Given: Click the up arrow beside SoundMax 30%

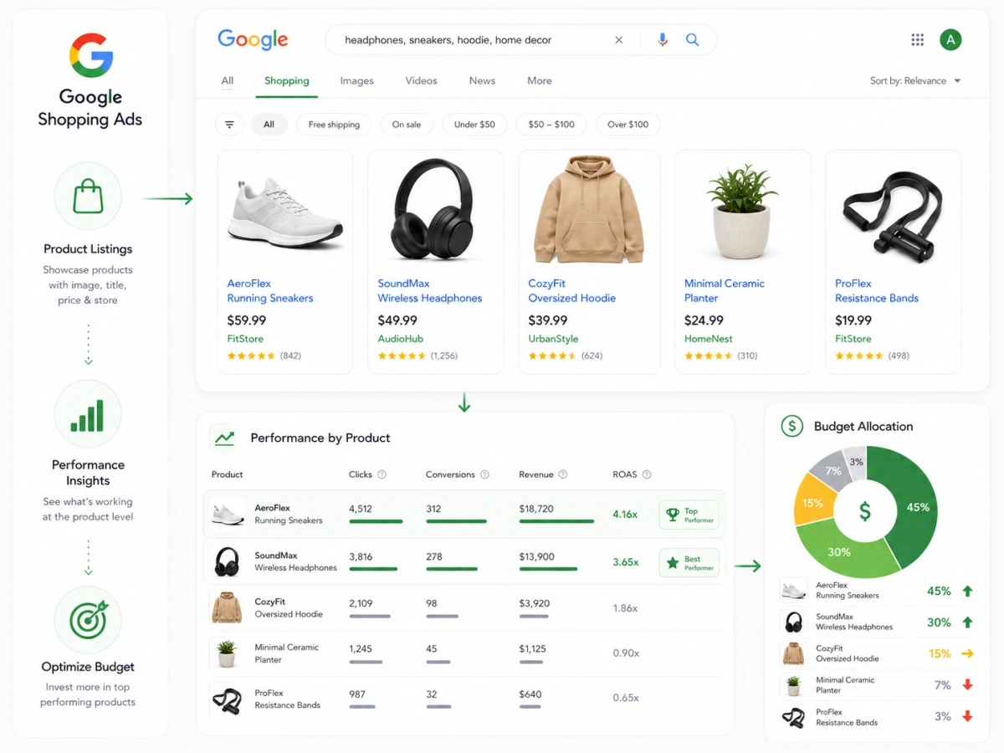Looking at the screenshot, I should pyautogui.click(x=967, y=622).
